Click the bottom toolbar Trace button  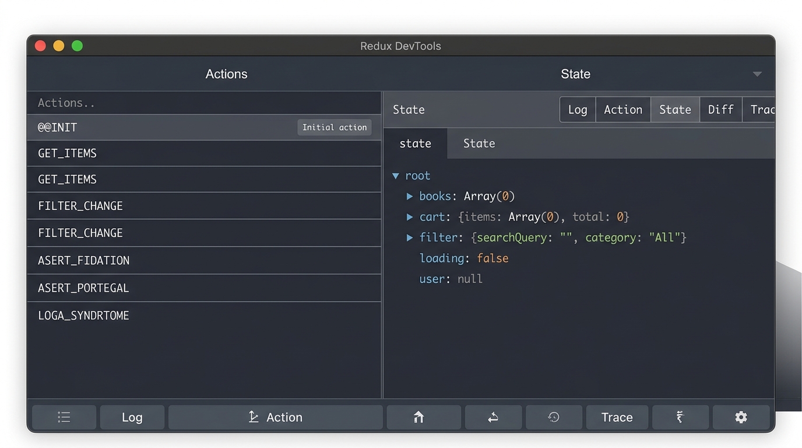[617, 417]
